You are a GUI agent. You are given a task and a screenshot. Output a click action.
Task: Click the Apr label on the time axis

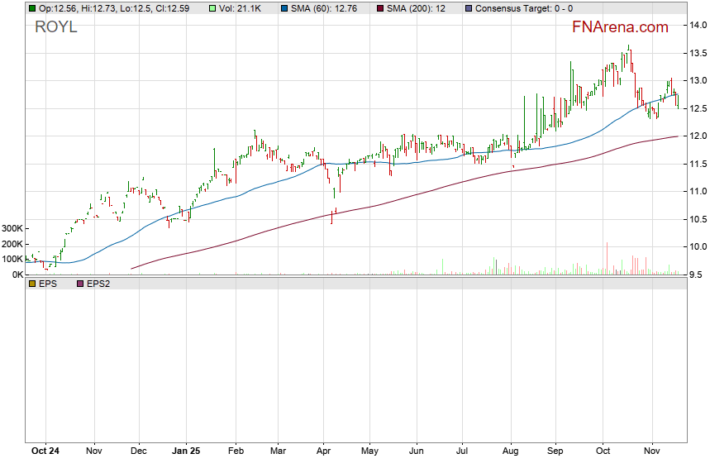coord(323,451)
